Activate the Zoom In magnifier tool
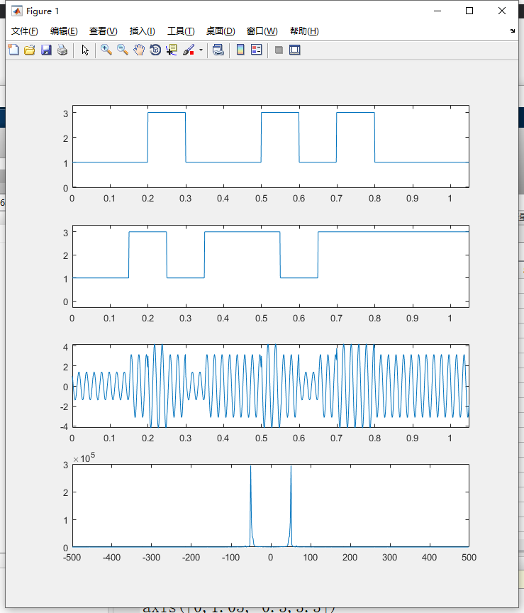Image resolution: width=524 pixels, height=613 pixels. pyautogui.click(x=106, y=50)
